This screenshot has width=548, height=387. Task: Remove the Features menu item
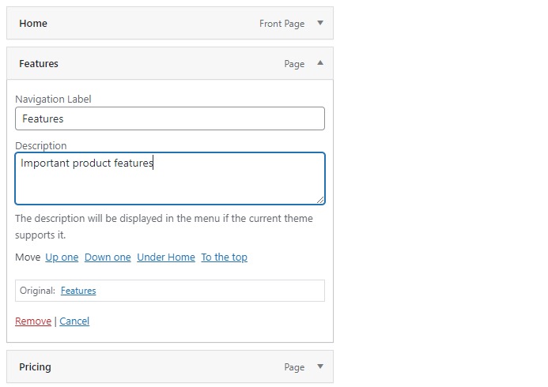33,321
